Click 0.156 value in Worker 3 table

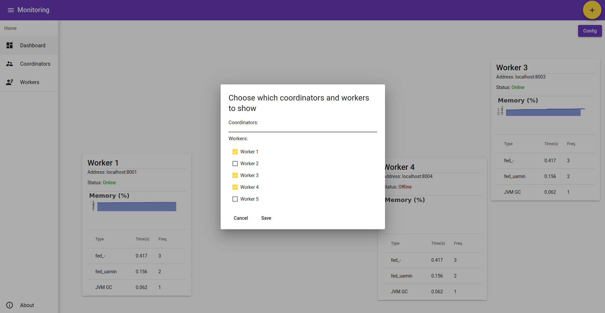(x=550, y=176)
